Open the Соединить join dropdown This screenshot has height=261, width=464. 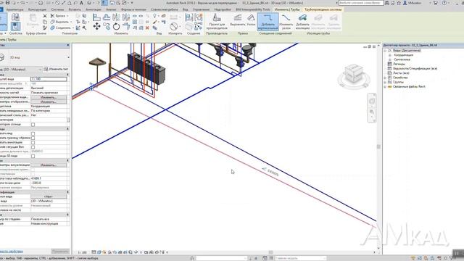[x=73, y=28]
